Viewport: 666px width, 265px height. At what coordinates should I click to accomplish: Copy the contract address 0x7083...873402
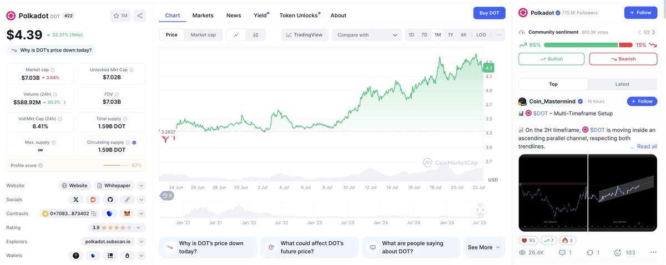pyautogui.click(x=94, y=213)
